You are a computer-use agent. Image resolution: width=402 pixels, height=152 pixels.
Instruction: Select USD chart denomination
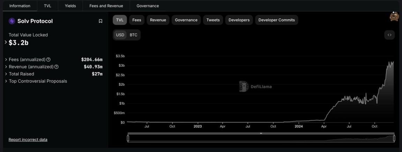coord(120,35)
